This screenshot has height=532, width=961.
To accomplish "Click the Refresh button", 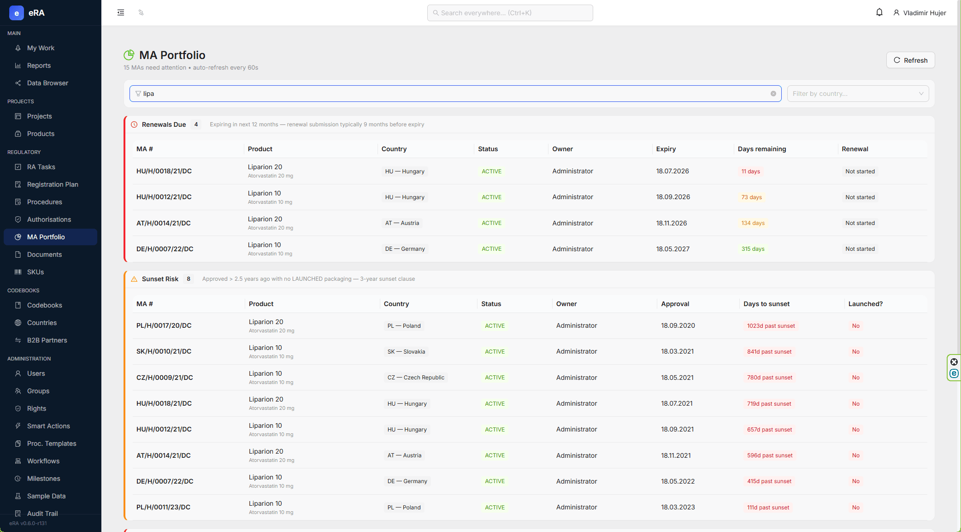I will [910, 60].
